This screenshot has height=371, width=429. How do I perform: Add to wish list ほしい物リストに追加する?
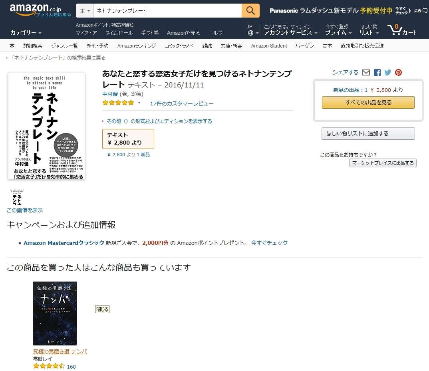[368, 133]
